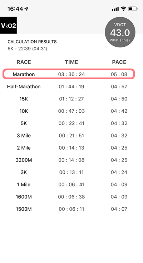Tap the 15K race label
The height and width of the screenshot is (263, 143).
click(x=24, y=99)
